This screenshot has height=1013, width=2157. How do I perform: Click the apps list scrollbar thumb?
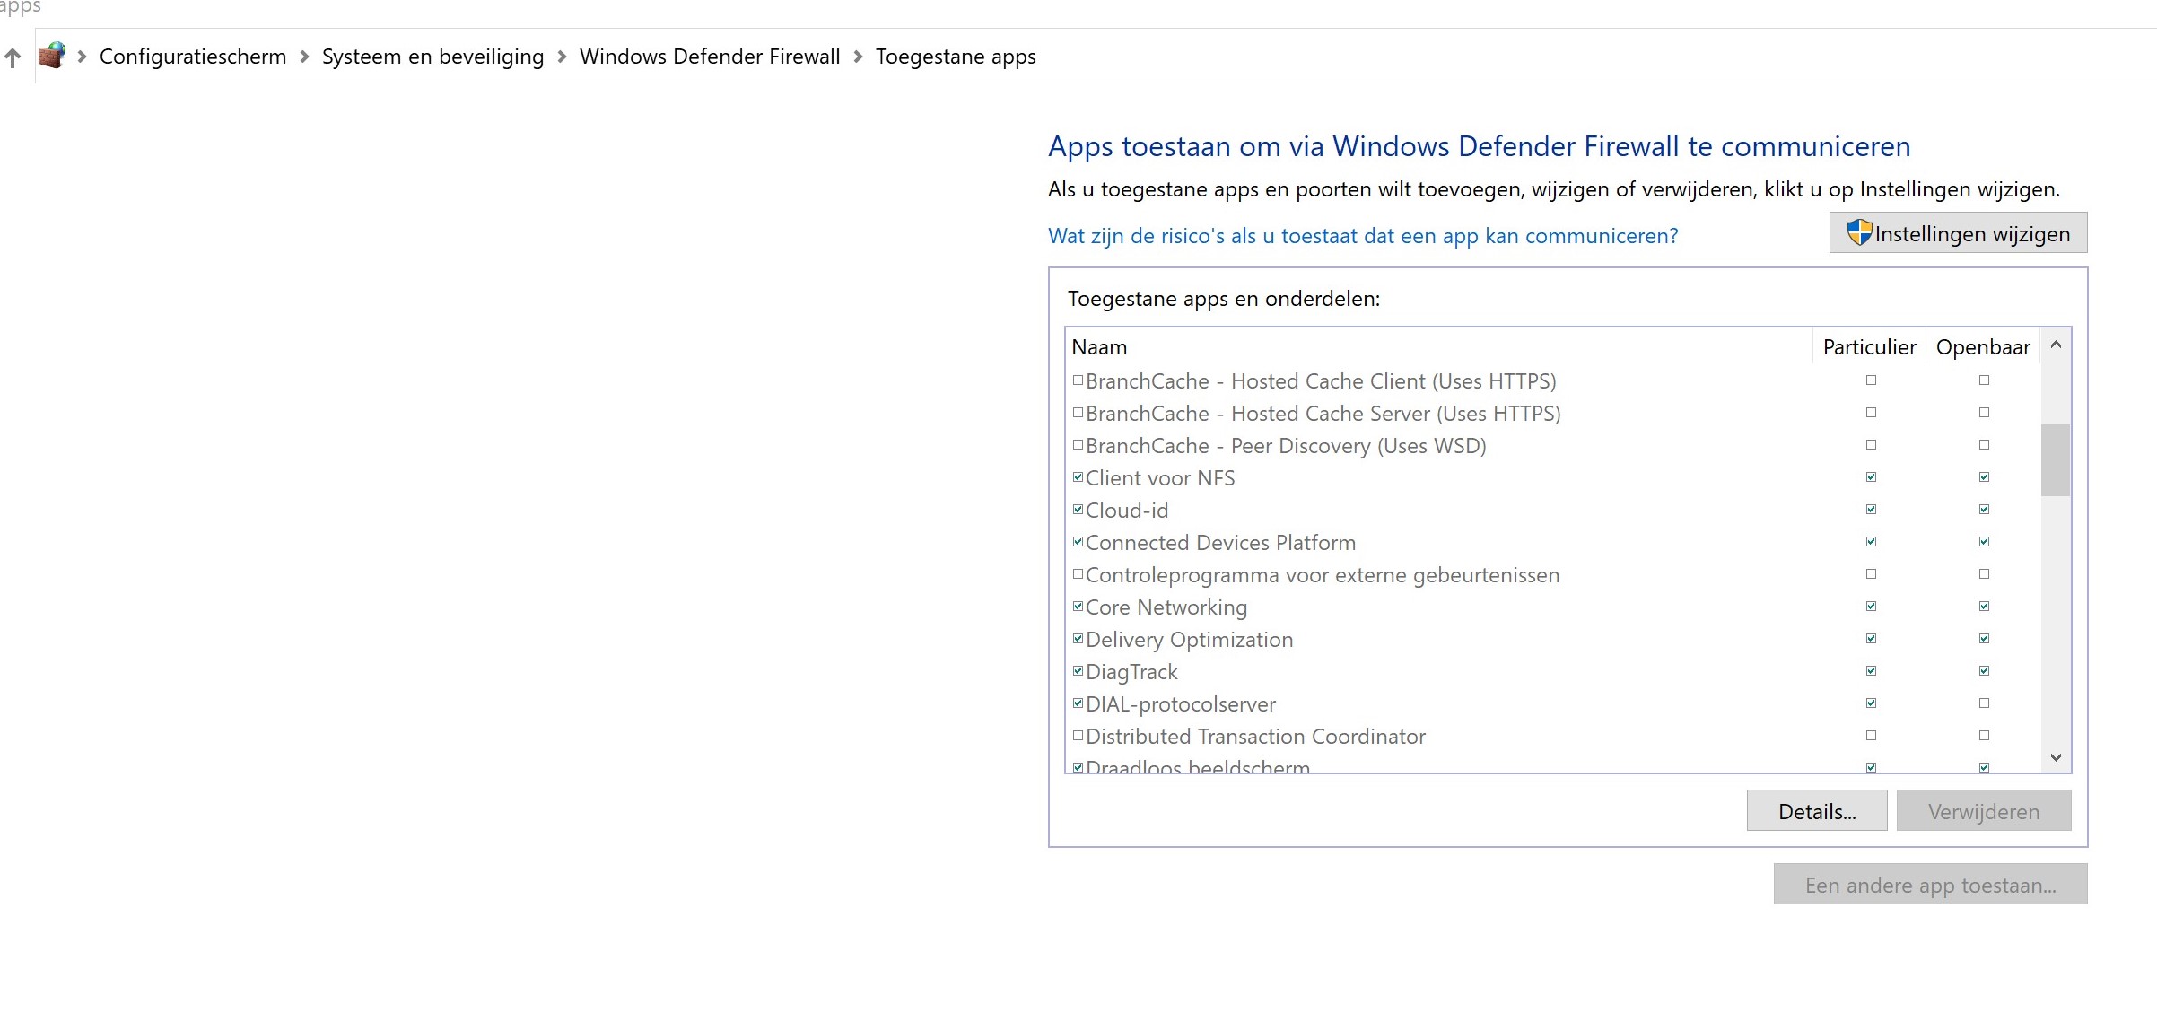2056,460
